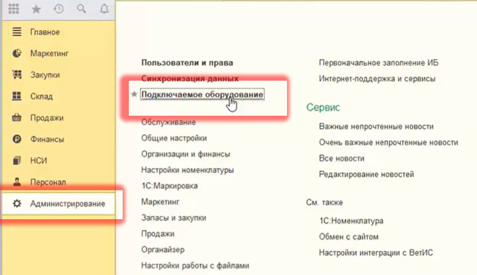Open the Маркетинг section
Screen dimensions: 477x275
tap(49, 53)
